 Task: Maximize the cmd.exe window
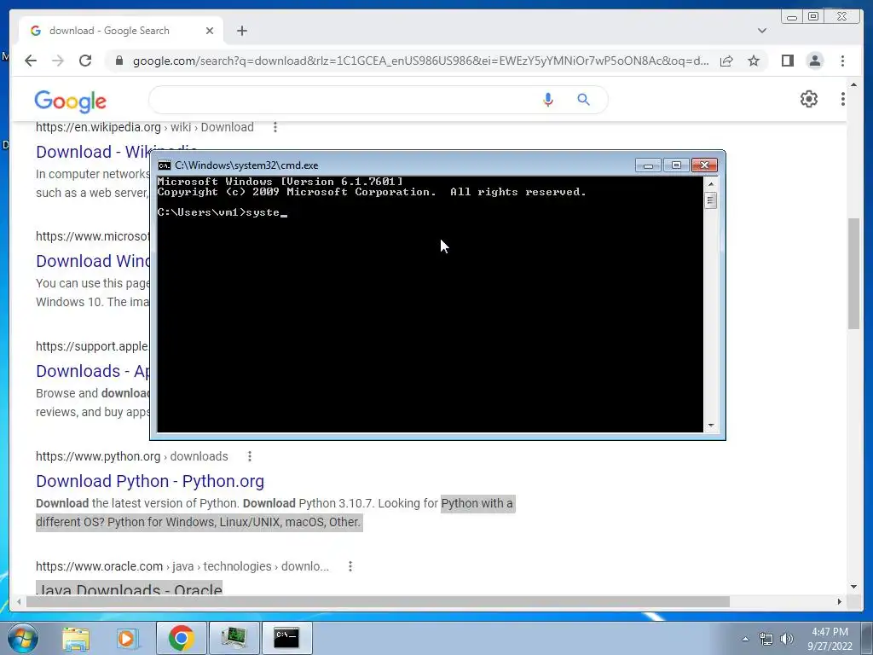pos(676,165)
